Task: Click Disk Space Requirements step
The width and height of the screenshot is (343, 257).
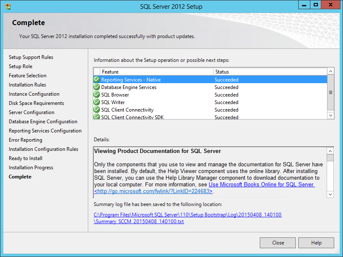Action: click(36, 103)
